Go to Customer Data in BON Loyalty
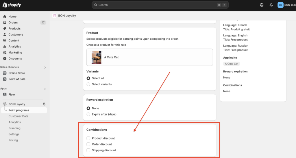This screenshot has height=158, width=296. click(x=18, y=116)
